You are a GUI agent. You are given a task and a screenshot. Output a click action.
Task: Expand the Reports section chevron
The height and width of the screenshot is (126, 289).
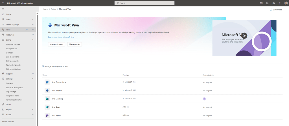click(33, 109)
